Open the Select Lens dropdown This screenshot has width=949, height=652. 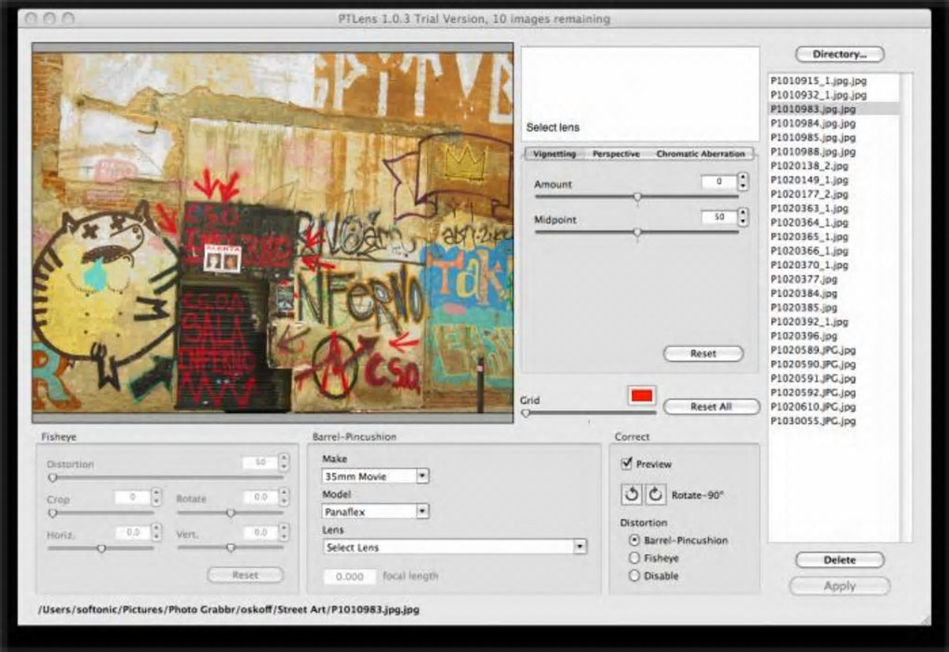tap(455, 547)
